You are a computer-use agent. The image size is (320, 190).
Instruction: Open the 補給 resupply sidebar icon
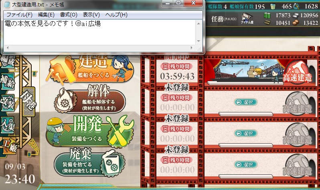click(x=8, y=81)
